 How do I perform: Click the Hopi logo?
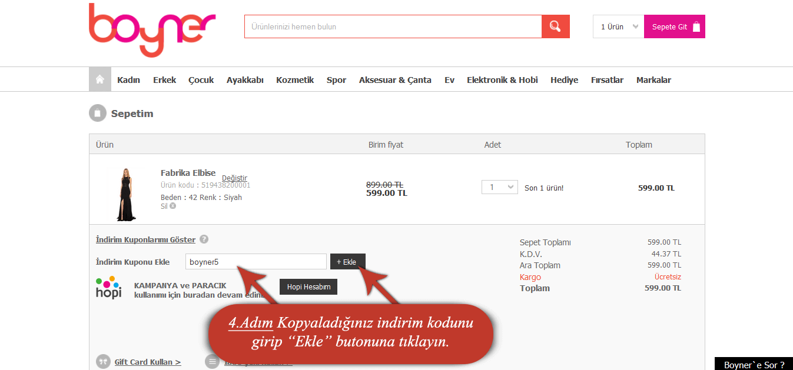tap(109, 287)
